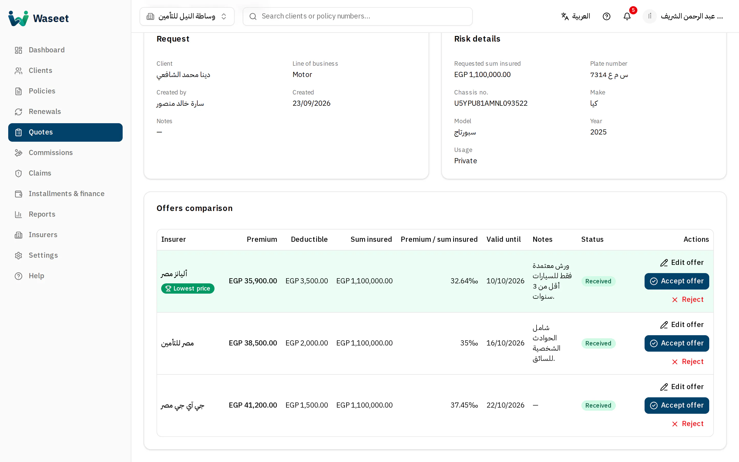Reject the أليانز مصر offer
739x462 pixels.
pos(688,300)
